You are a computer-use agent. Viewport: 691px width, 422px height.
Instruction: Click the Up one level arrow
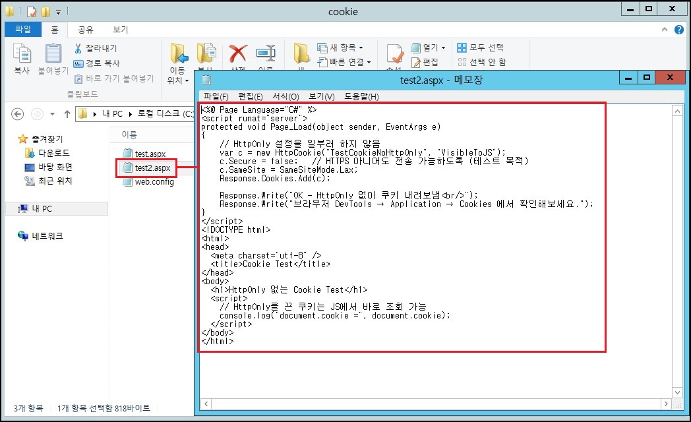pyautogui.click(x=67, y=114)
